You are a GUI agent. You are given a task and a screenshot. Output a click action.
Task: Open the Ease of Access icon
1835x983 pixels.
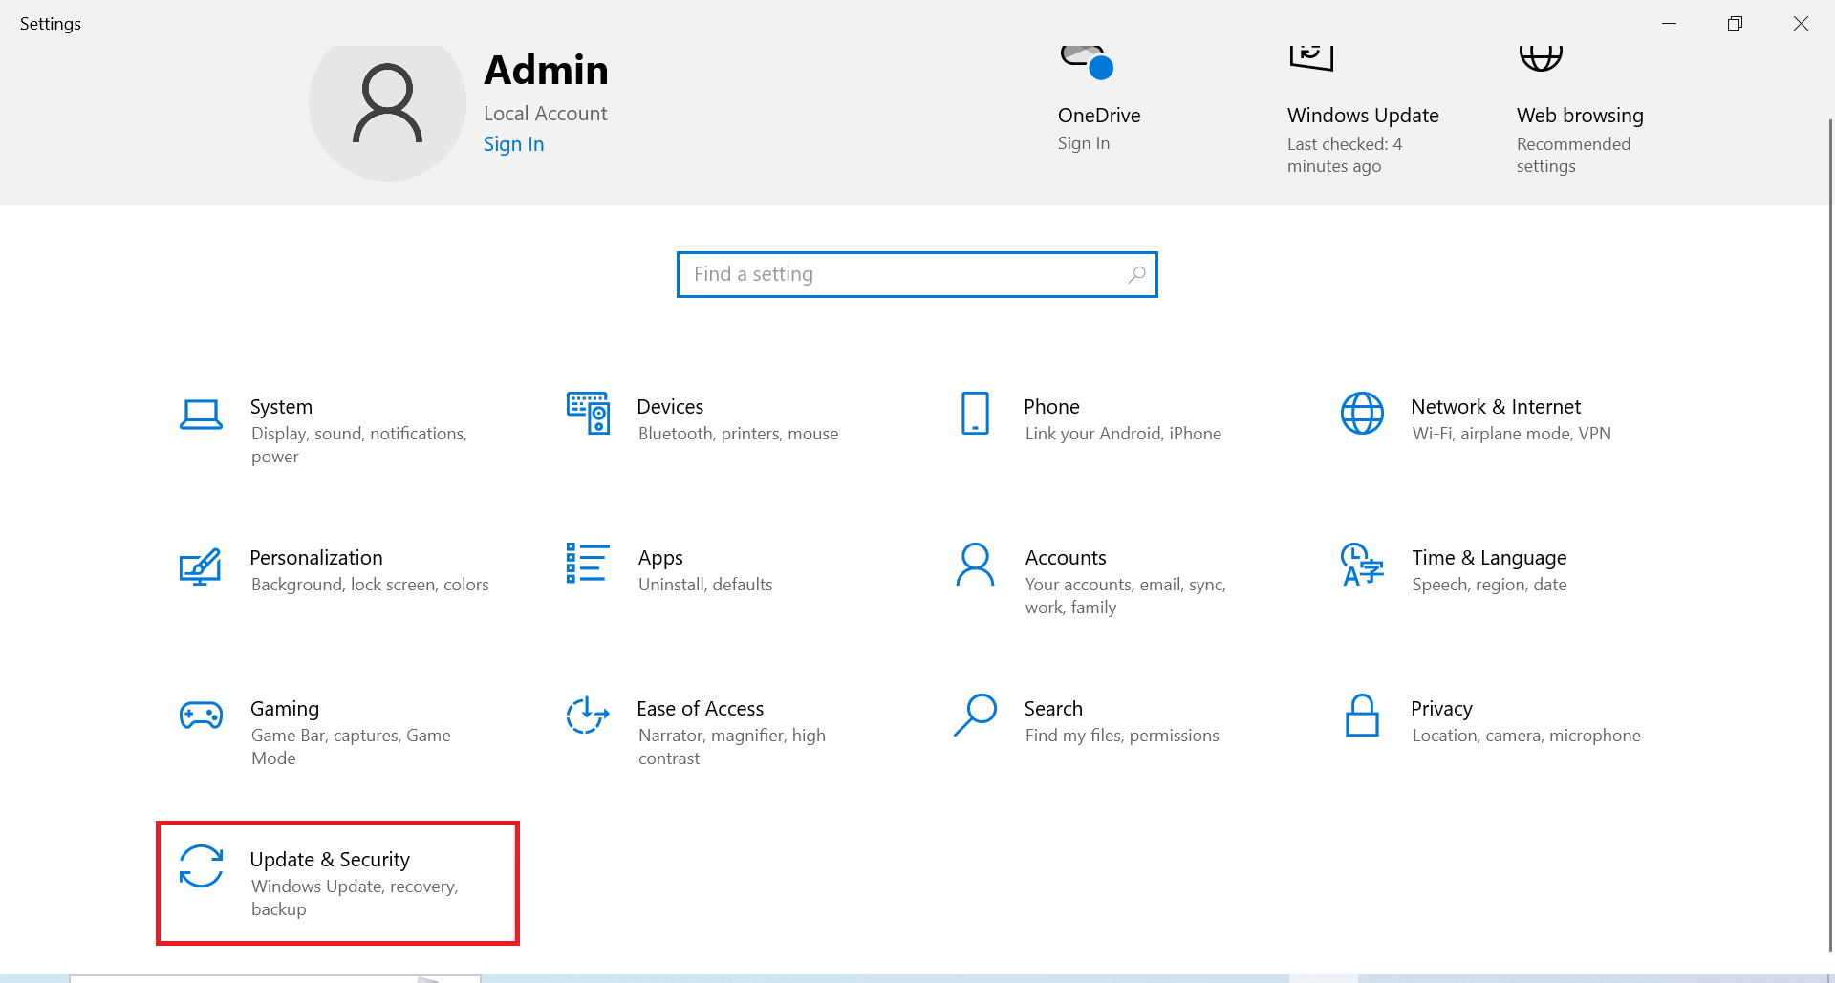point(588,715)
